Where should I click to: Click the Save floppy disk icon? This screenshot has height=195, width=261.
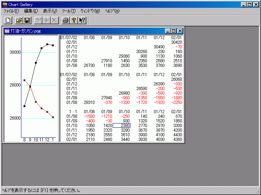pyautogui.click(x=27, y=20)
